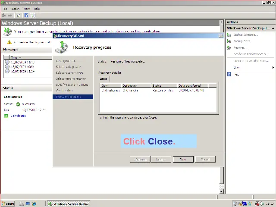Screen dimensions: 276x207
Task: Click View details link under Last Backup
Action: tap(18, 116)
